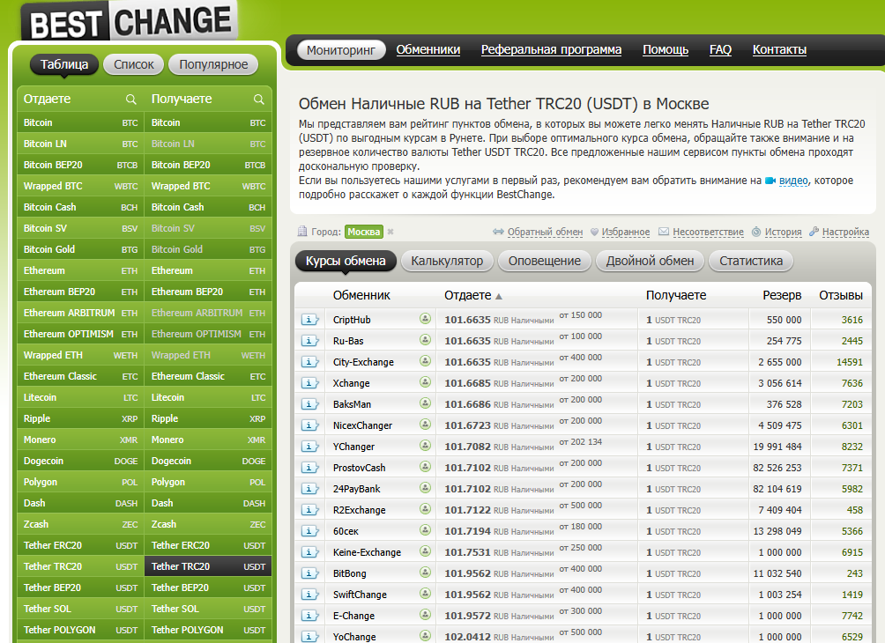This screenshot has height=643, width=885.
Task: Click the Москва city tag
Action: tap(363, 232)
